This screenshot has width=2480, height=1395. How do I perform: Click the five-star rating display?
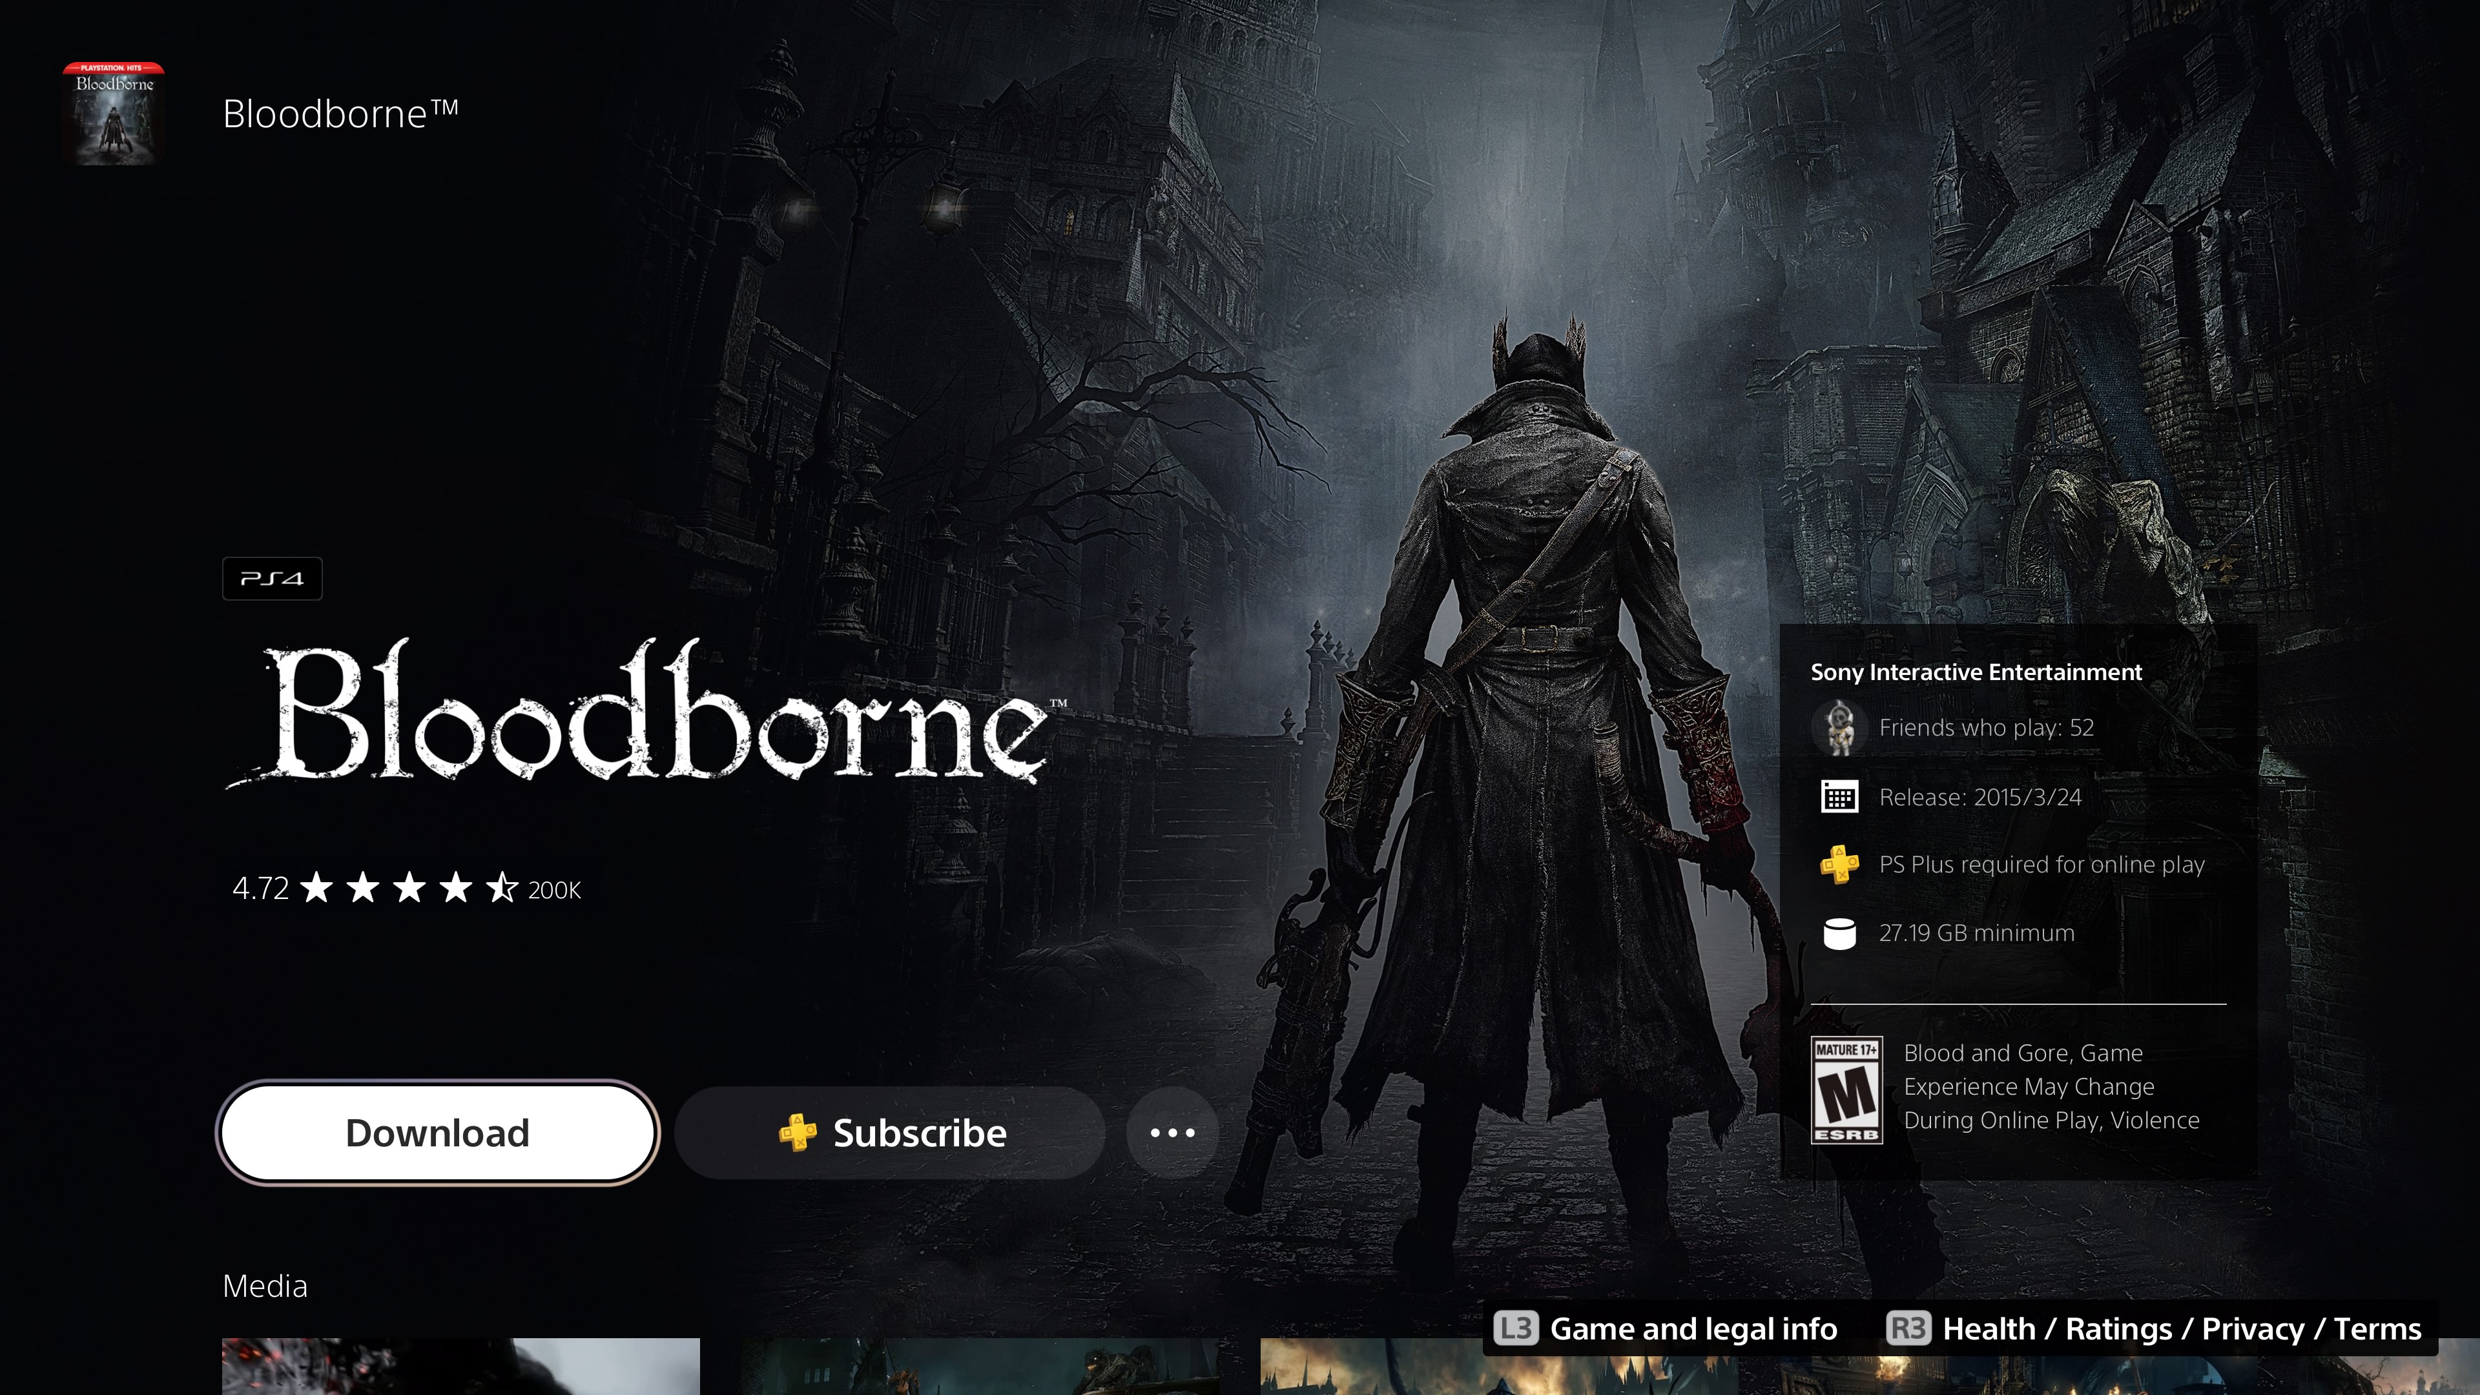(x=409, y=887)
